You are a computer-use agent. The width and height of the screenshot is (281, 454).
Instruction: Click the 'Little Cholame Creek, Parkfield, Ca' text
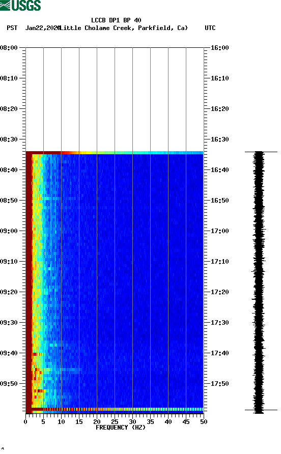pyautogui.click(x=123, y=28)
